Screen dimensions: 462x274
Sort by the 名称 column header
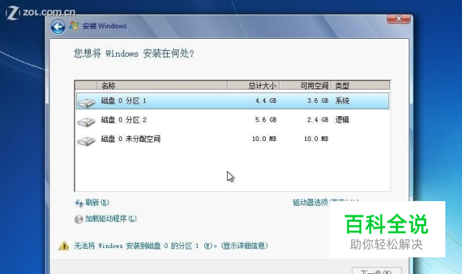162,86
